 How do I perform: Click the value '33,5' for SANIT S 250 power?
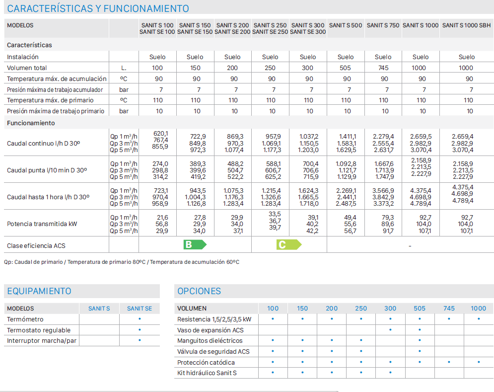coord(275,214)
